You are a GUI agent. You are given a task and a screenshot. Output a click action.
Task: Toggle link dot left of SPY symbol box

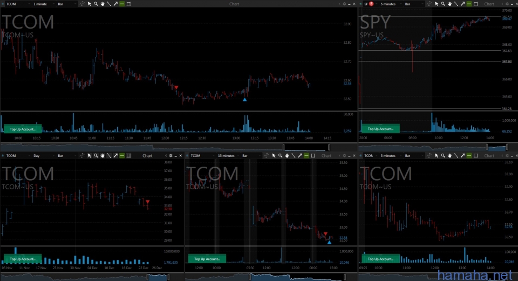click(361, 4)
